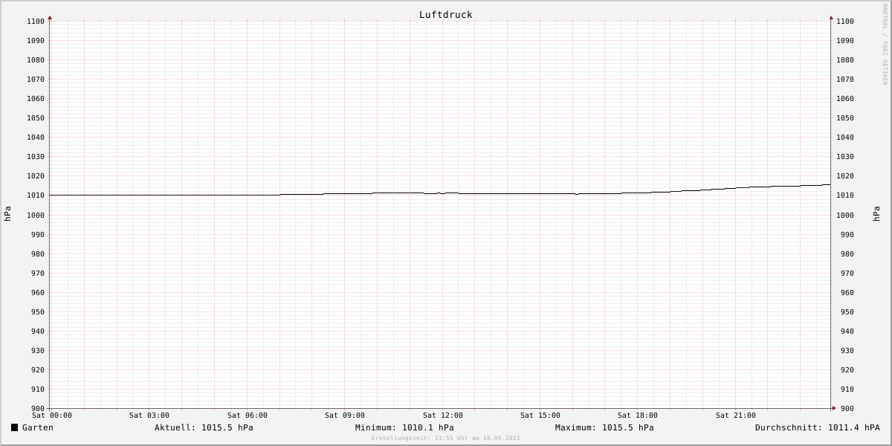Click the Sat 18:00 time axis label
Viewport: 892px width, 446px height.
[638, 416]
